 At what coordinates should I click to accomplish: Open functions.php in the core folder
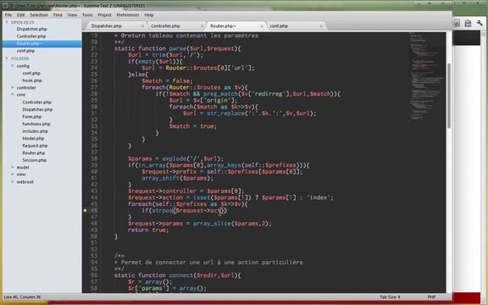coord(36,124)
